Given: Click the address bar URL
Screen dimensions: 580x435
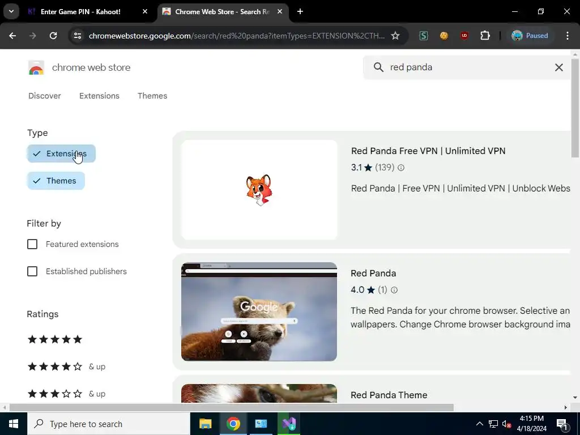Looking at the screenshot, I should [x=237, y=36].
